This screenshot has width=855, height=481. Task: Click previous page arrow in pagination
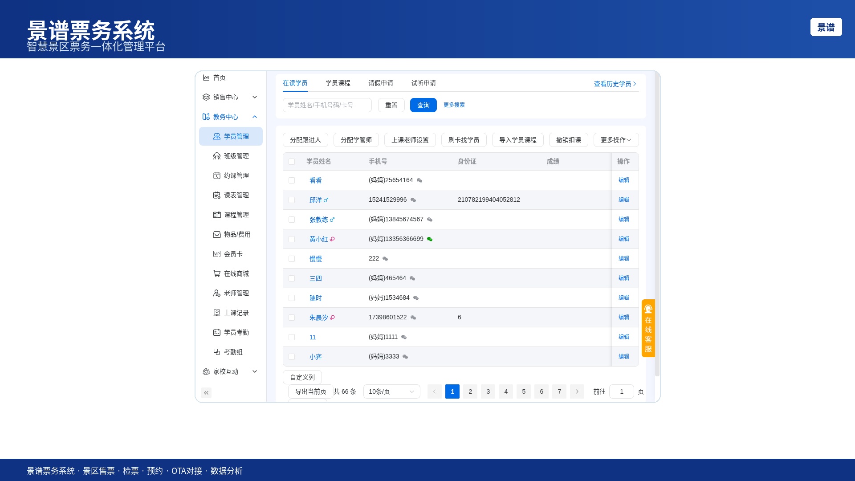click(434, 391)
